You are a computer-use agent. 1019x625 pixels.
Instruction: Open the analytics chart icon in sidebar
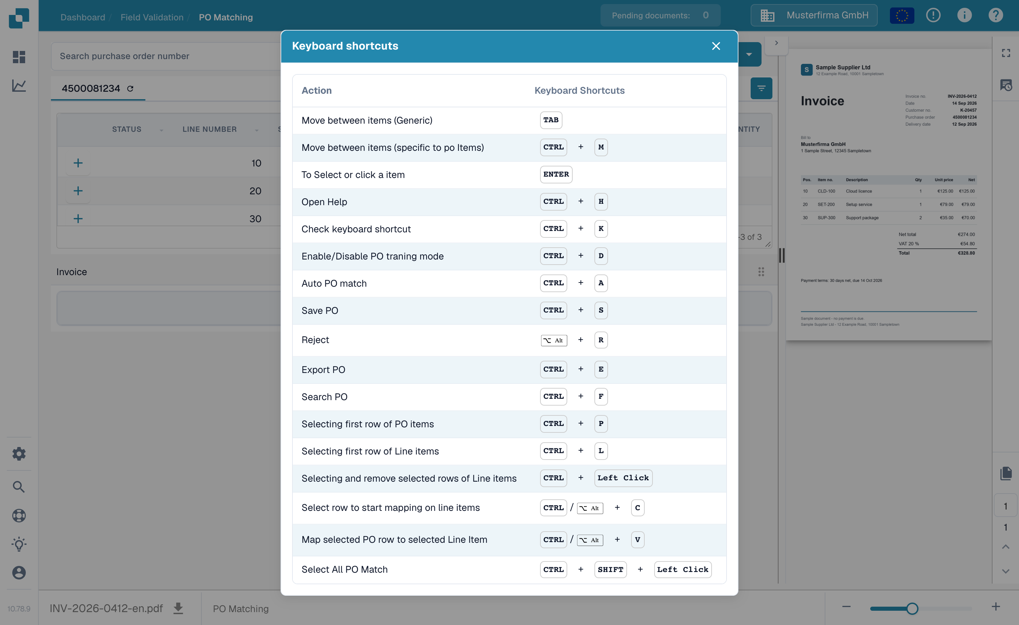pos(19,86)
